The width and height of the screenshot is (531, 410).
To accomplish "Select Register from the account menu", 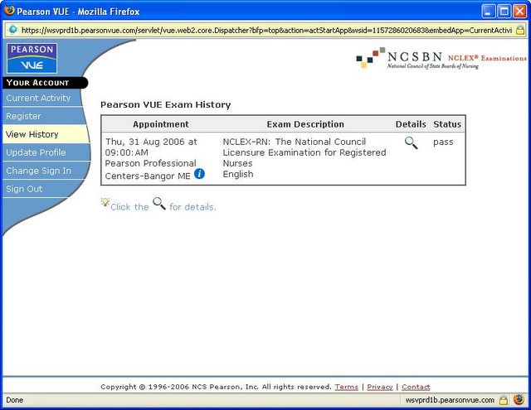I will point(23,116).
